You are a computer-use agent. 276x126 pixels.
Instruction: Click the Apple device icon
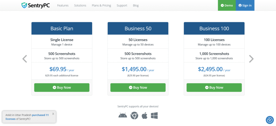[144, 116]
